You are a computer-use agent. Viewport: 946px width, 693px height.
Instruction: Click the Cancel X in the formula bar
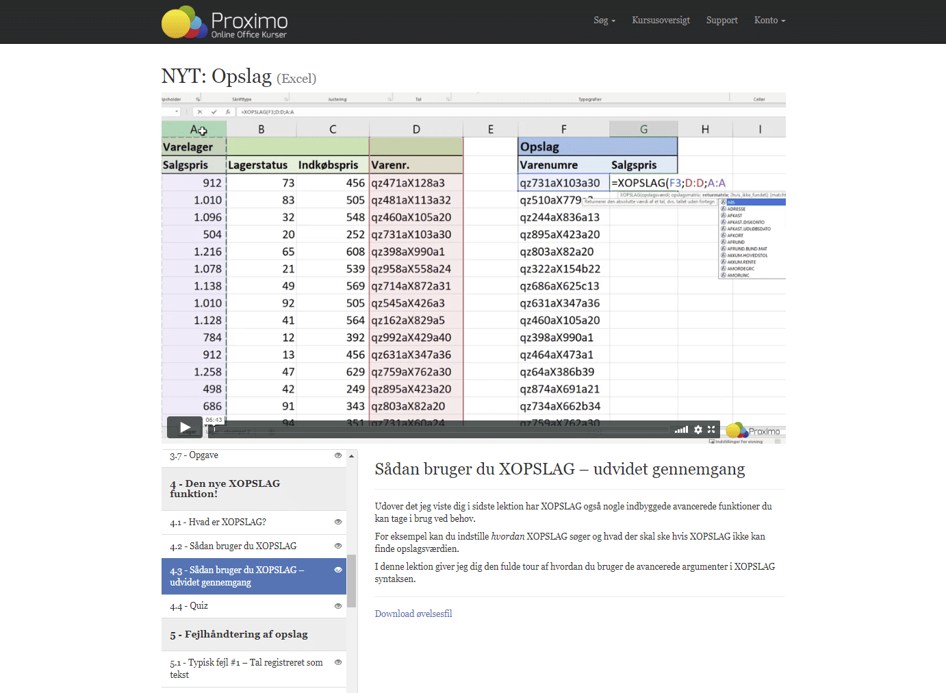coord(200,111)
